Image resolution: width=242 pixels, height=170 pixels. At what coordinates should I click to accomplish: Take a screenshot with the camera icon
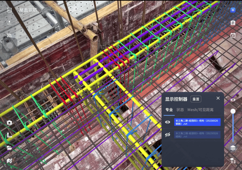tap(9, 123)
